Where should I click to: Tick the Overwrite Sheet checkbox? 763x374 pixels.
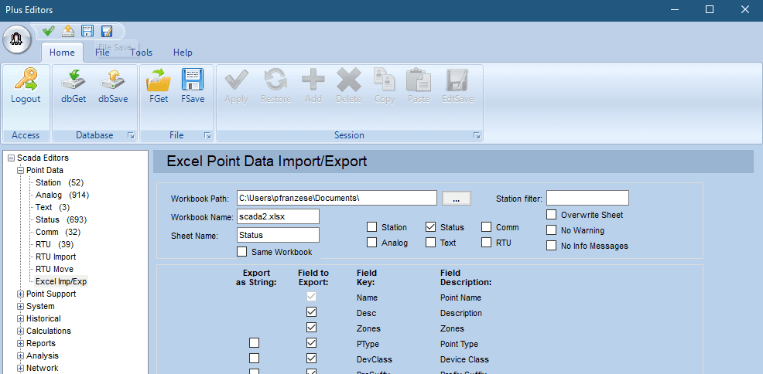tap(551, 215)
